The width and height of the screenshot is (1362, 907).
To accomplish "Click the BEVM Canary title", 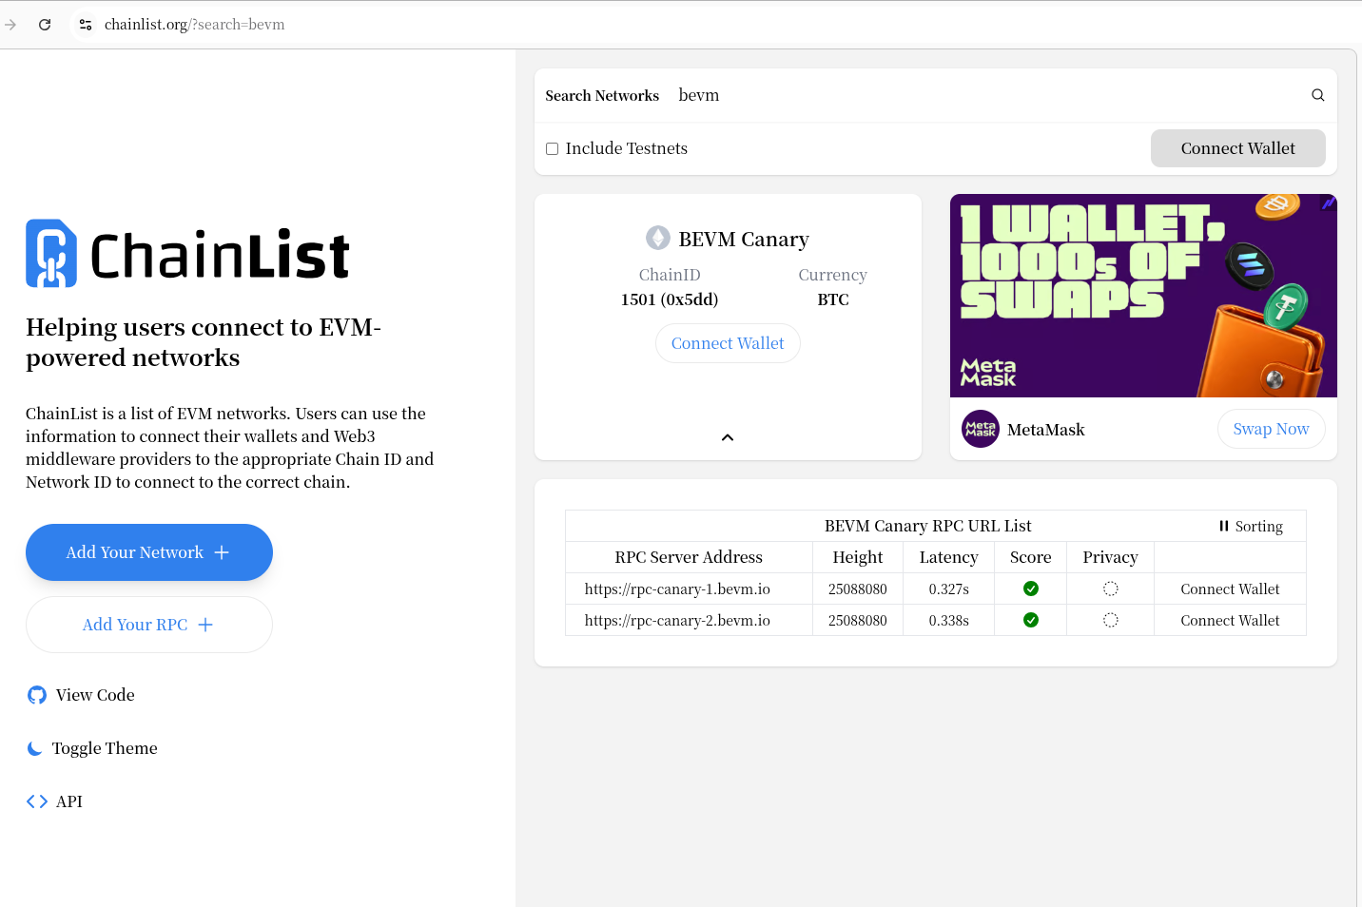I will pos(744,239).
